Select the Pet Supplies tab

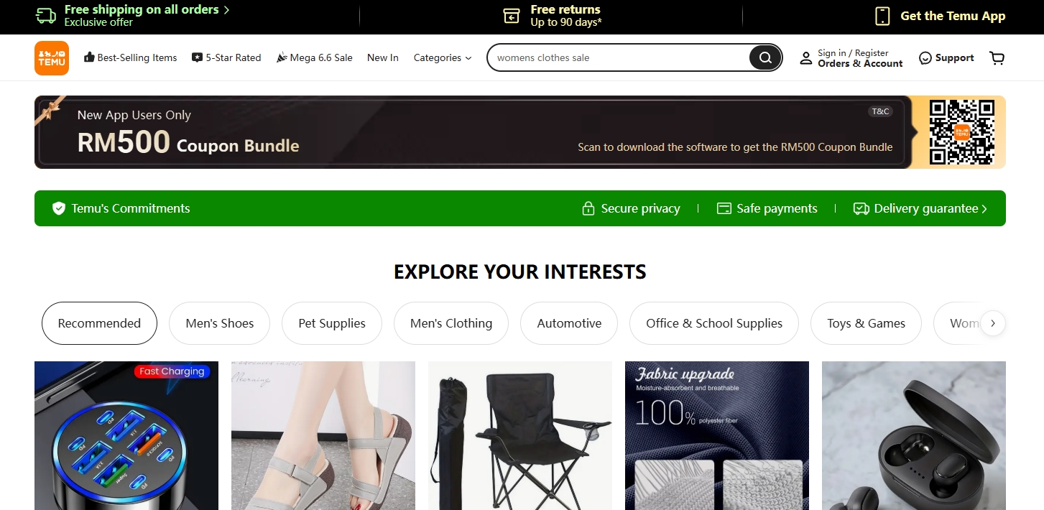332,323
